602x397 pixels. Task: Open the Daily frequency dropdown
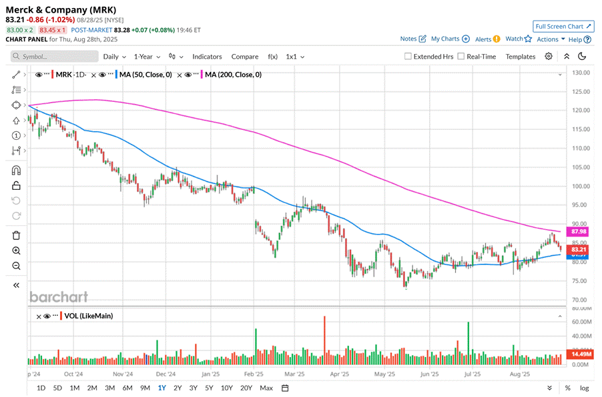pyautogui.click(x=114, y=57)
